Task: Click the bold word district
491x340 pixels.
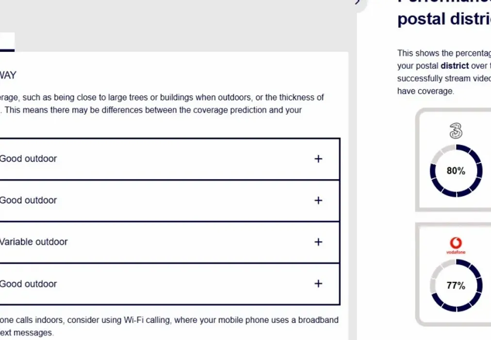Action: 455,66
